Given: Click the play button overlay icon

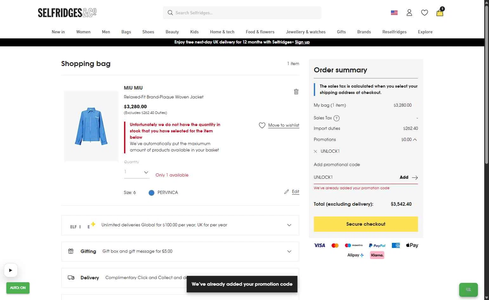Looking at the screenshot, I should [x=11, y=270].
